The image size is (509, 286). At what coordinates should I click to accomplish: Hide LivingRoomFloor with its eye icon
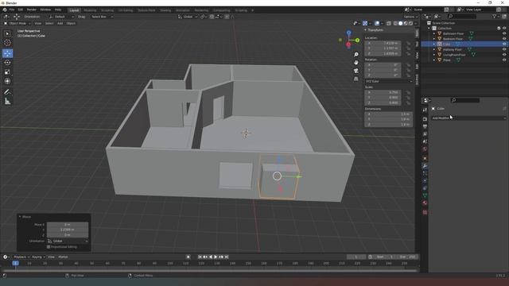pos(504,55)
